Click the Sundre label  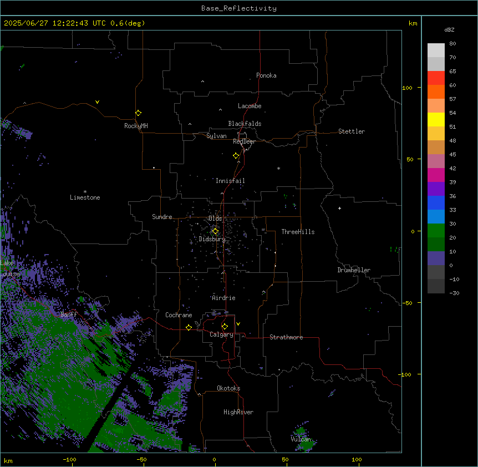162,217
